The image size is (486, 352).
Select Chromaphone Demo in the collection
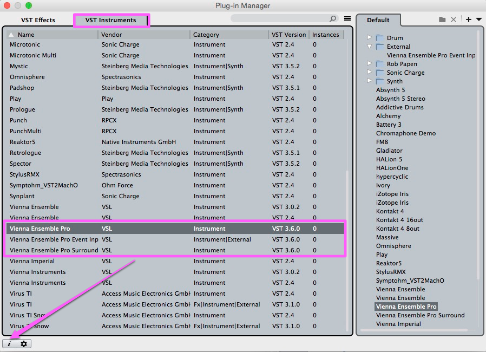coord(406,133)
